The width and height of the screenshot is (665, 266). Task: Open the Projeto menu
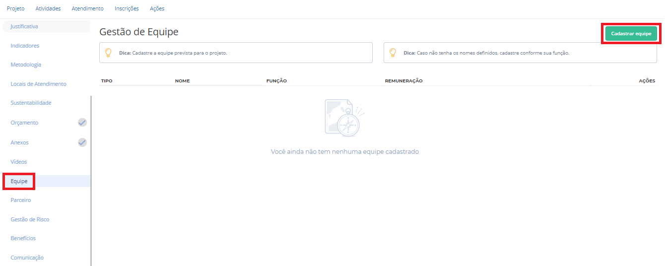tap(15, 8)
